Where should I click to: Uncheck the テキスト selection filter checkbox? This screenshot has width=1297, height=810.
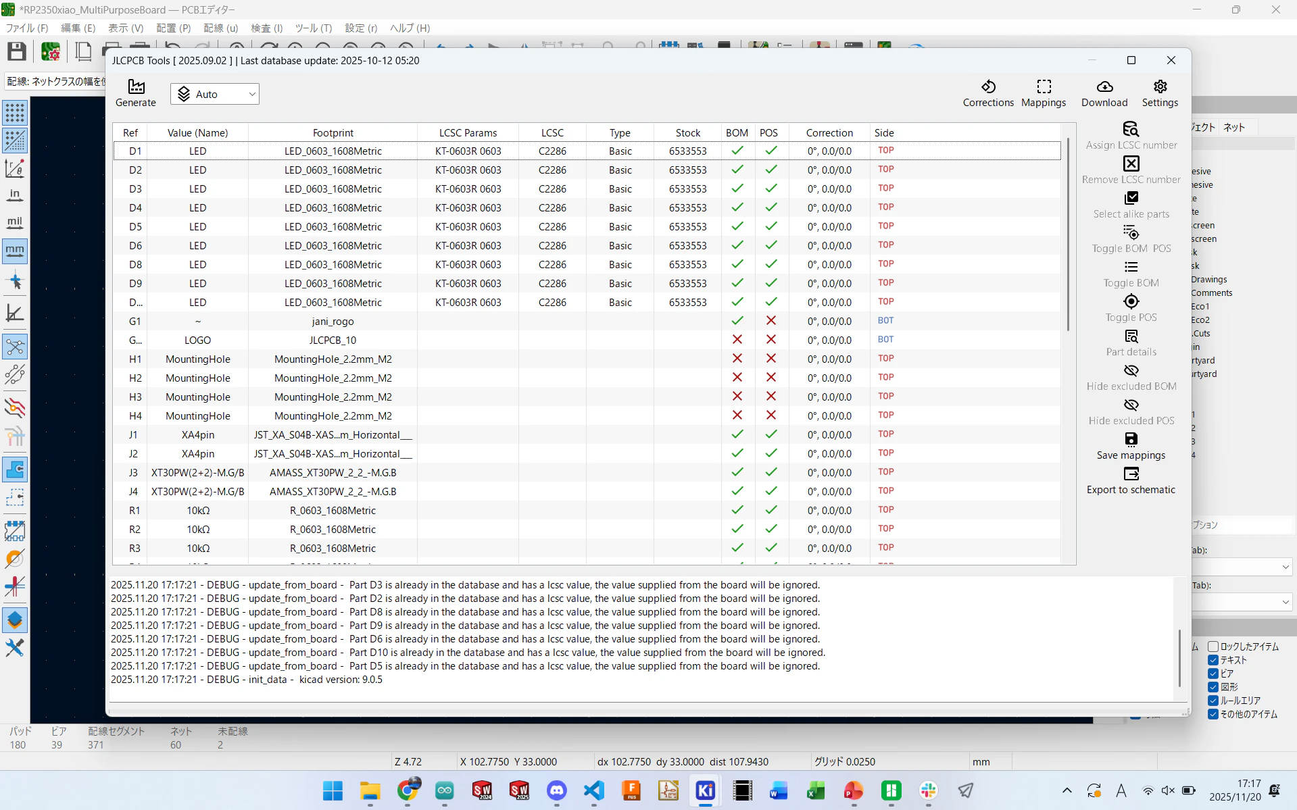point(1213,660)
